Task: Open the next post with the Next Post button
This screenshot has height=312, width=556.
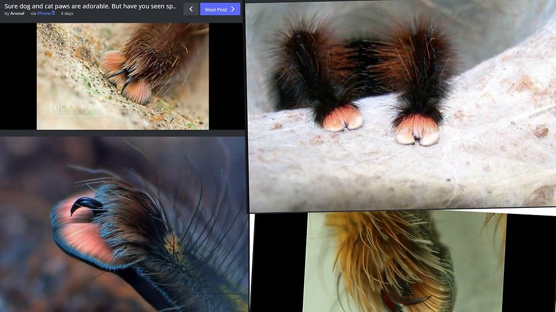Action: click(x=220, y=9)
